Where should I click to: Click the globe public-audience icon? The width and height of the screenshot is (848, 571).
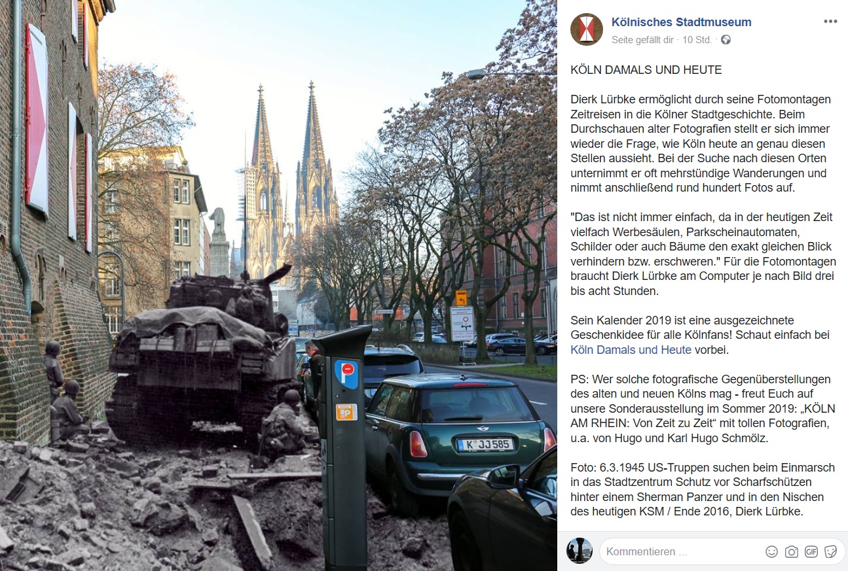[x=726, y=40]
